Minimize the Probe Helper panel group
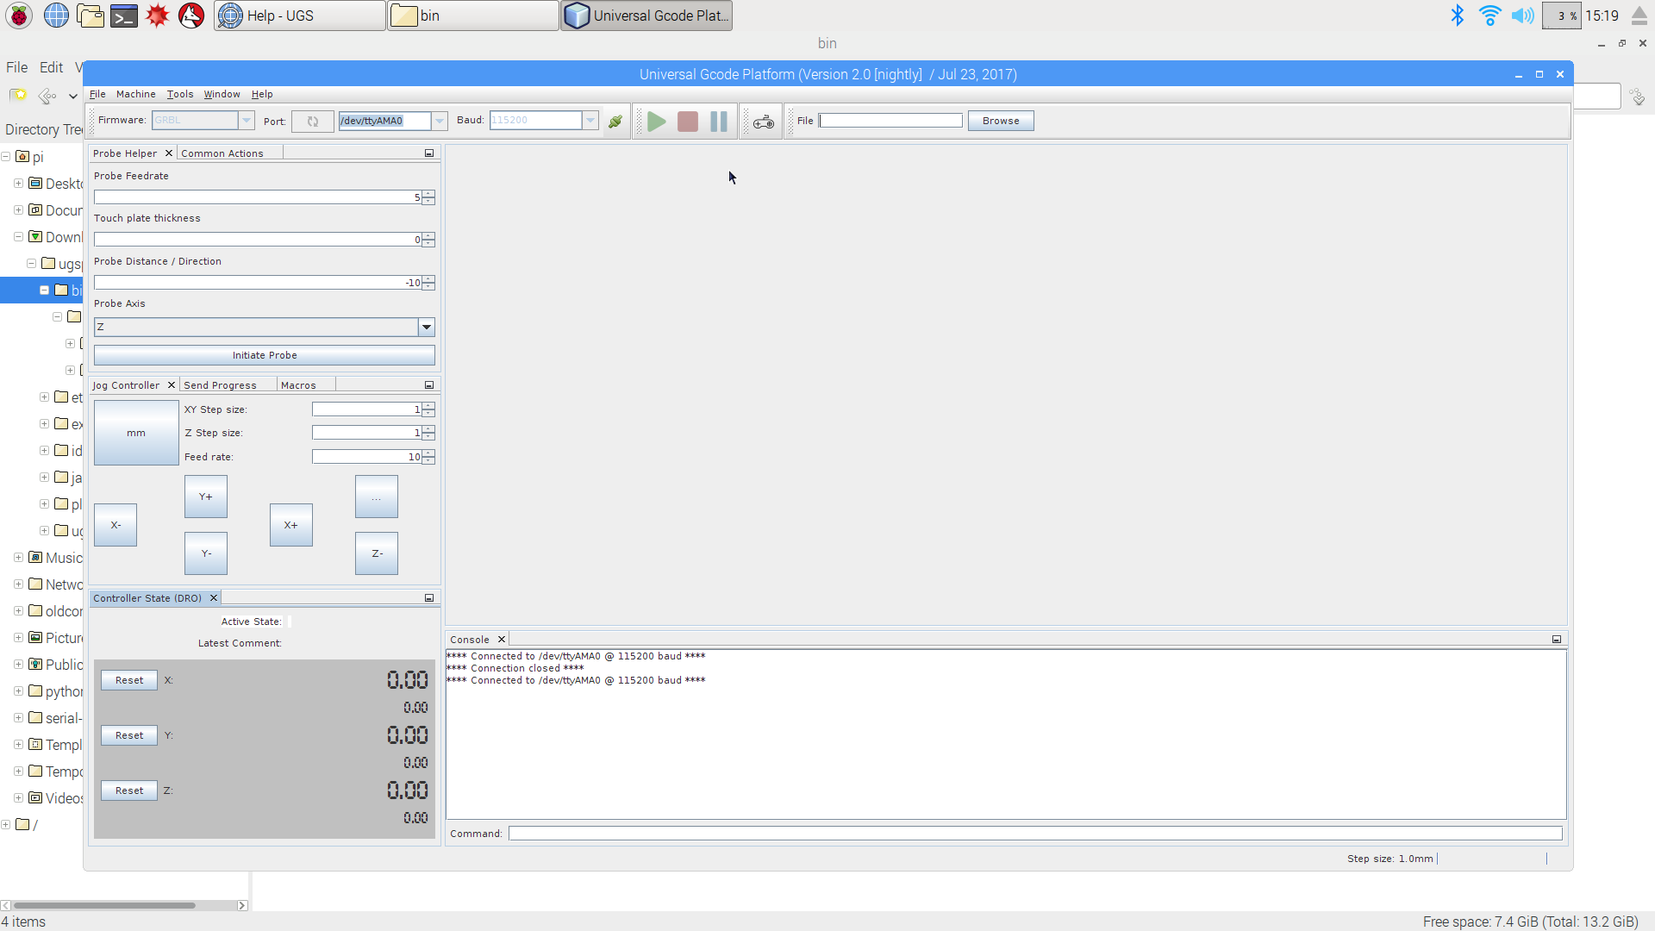This screenshot has height=931, width=1655. pyautogui.click(x=429, y=153)
